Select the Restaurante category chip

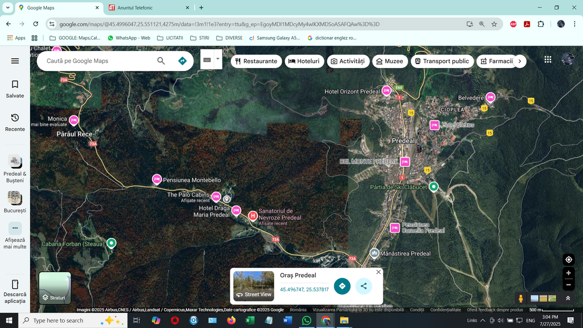point(256,61)
